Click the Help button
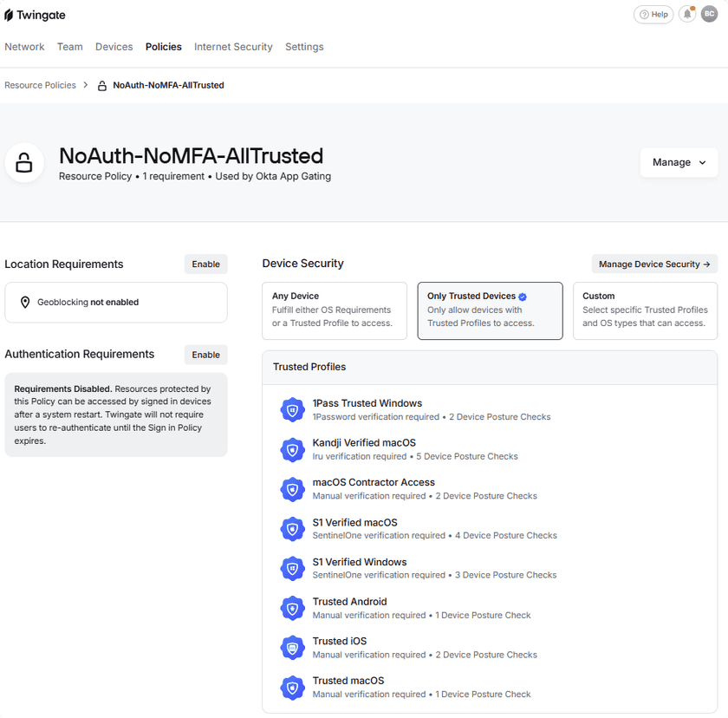 653,15
